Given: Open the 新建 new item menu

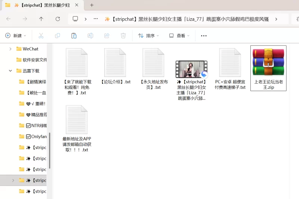Looking at the screenshot, I should click(x=16, y=35).
